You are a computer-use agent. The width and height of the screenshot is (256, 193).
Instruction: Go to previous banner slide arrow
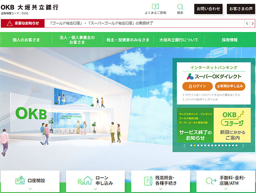click(x=184, y=146)
